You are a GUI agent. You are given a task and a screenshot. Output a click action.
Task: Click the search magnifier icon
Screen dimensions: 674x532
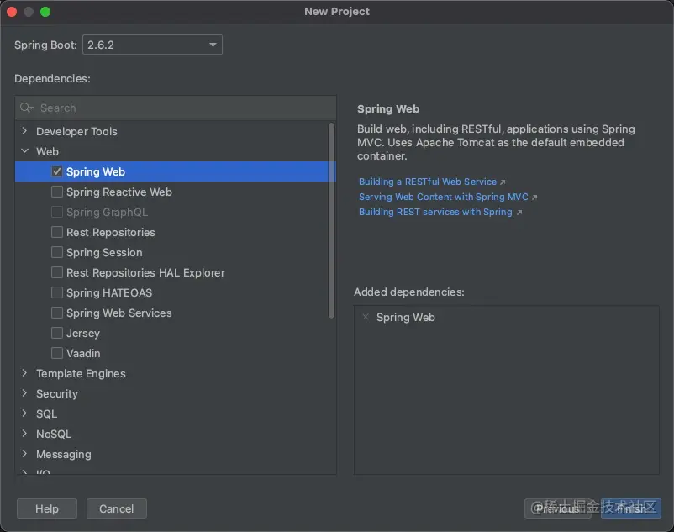(x=27, y=108)
